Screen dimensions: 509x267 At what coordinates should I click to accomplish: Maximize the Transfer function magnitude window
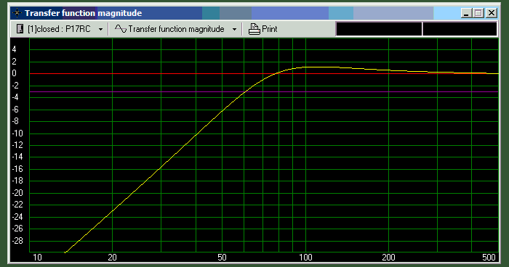[x=478, y=13]
